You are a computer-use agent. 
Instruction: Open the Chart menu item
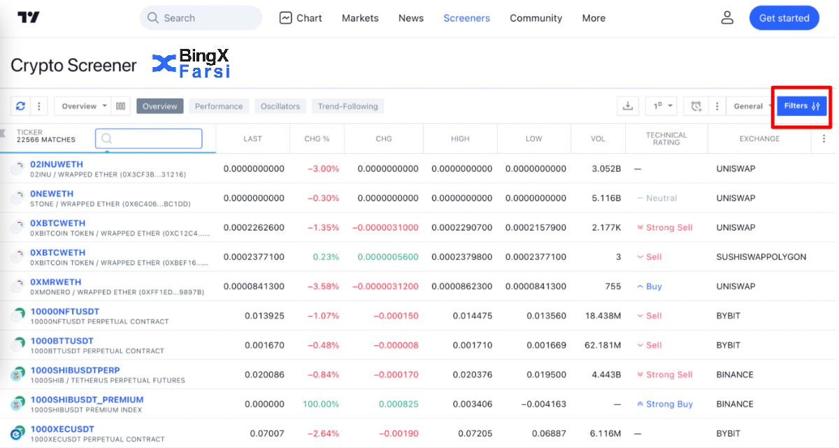pos(301,18)
